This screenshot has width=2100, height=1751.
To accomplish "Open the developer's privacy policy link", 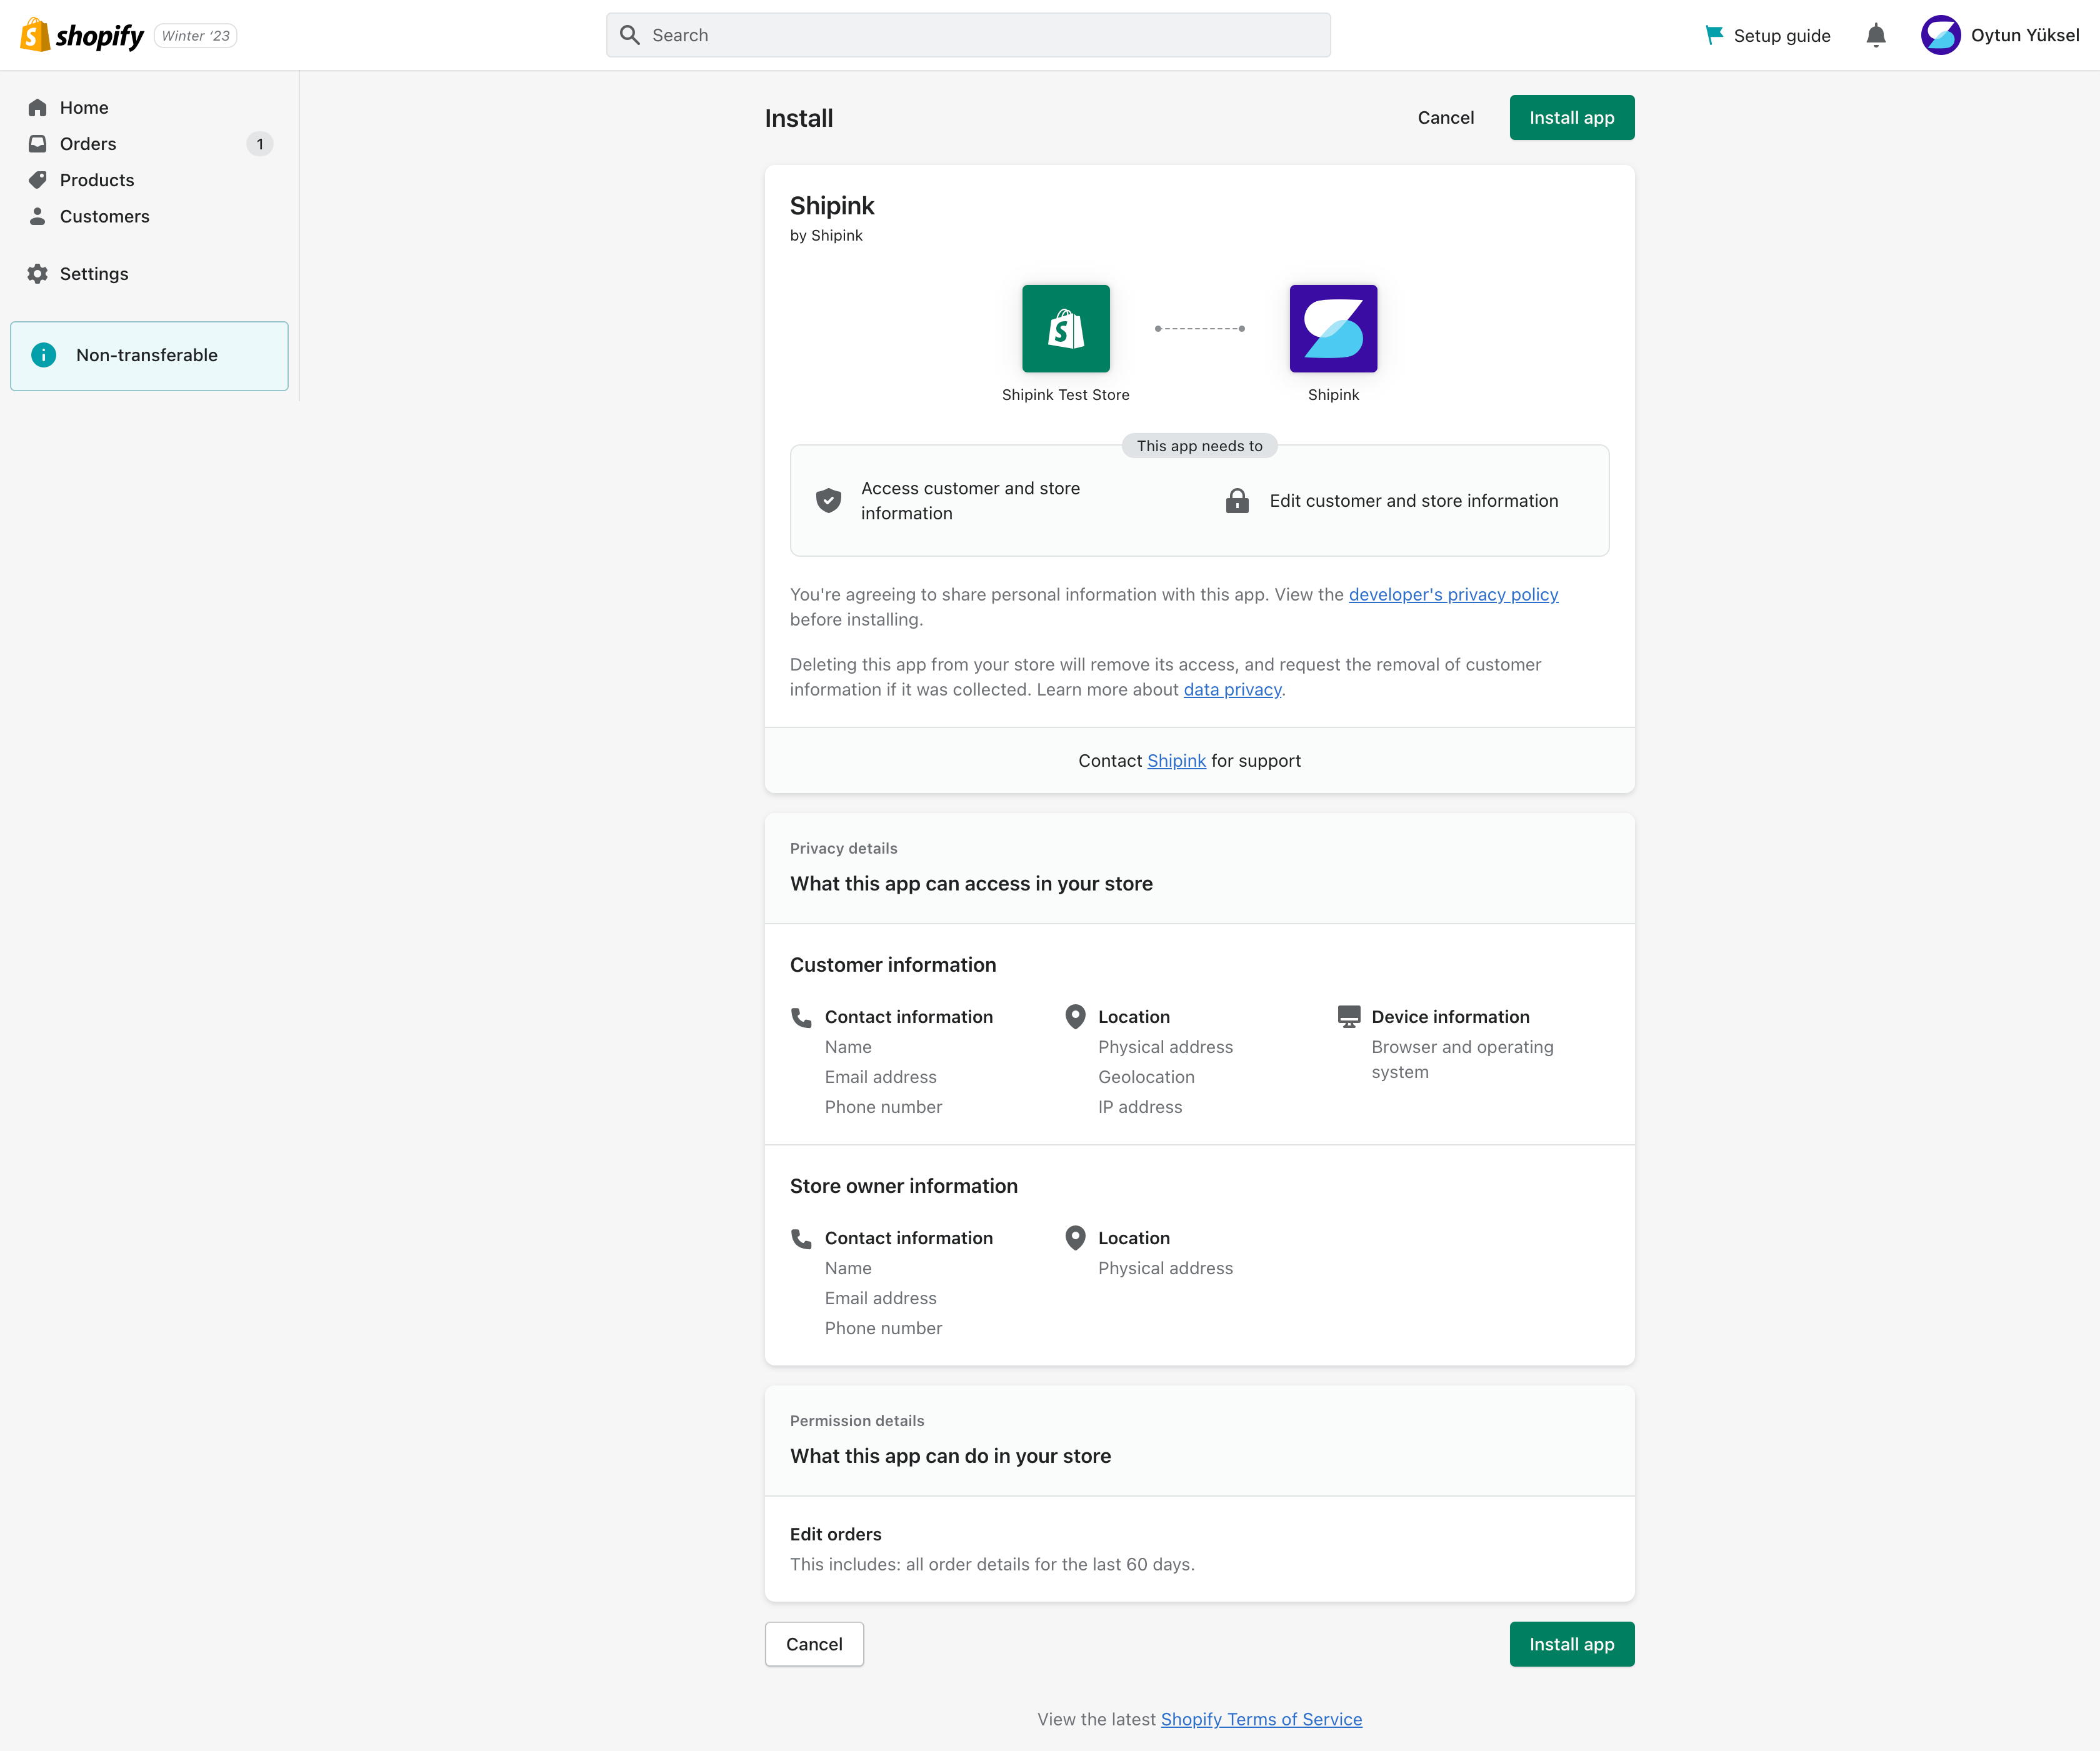I will pos(1453,594).
